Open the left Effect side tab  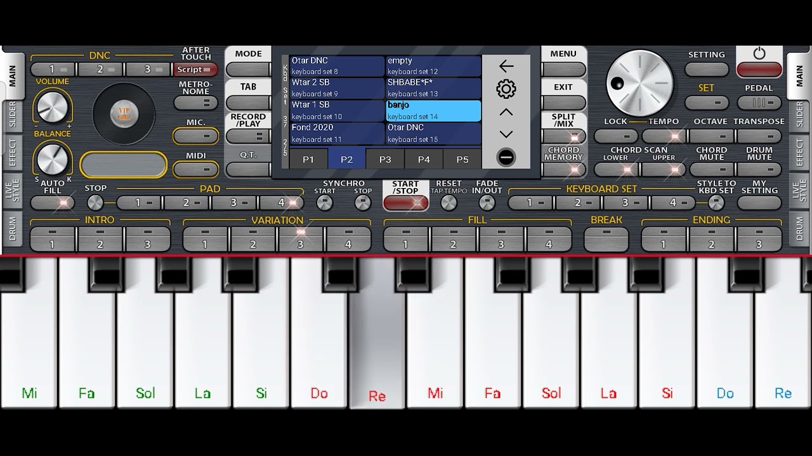point(13,152)
